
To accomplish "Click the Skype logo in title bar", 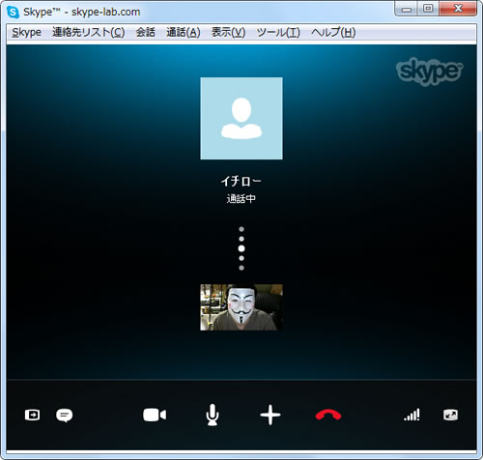I will 13,13.
